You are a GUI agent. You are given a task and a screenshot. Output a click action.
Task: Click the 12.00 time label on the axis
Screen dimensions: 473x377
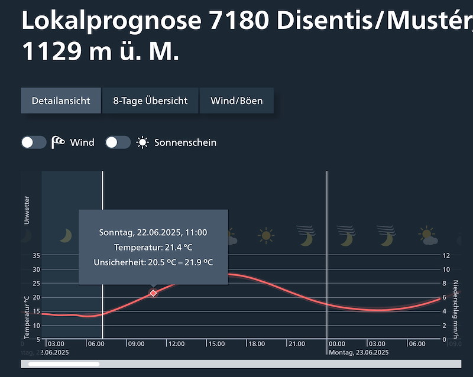pyautogui.click(x=176, y=344)
